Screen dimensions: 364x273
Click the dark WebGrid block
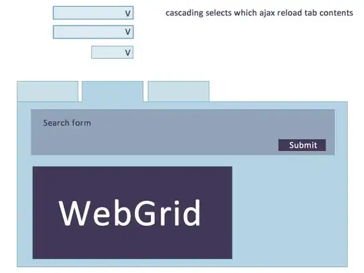132,212
